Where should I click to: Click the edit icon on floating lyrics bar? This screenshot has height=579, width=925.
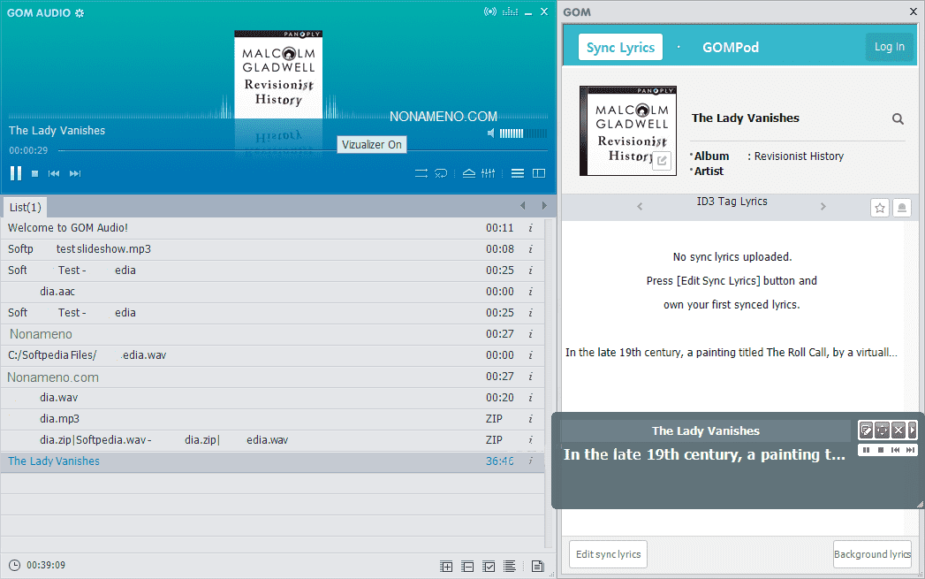(867, 430)
